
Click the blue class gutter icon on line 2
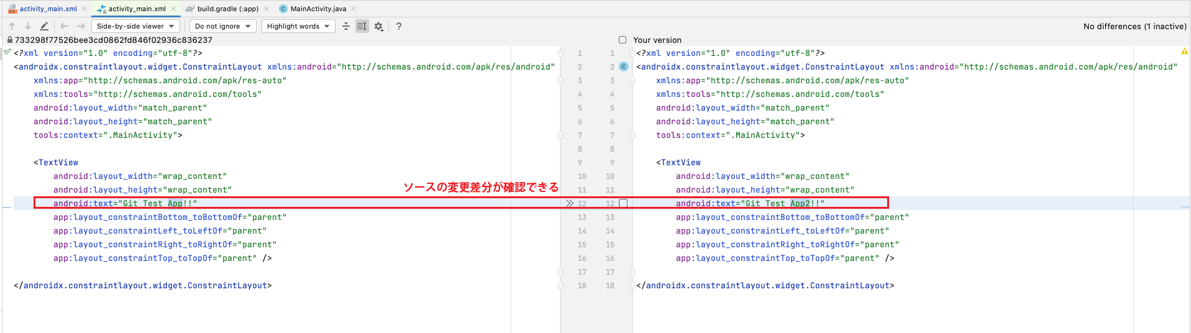point(624,66)
